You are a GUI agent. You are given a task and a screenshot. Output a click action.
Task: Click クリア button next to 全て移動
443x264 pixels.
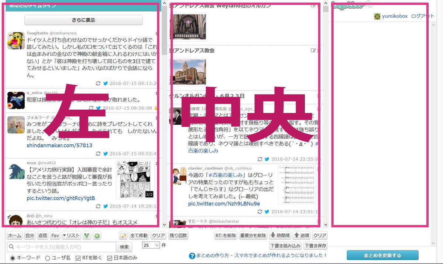pyautogui.click(x=158, y=236)
